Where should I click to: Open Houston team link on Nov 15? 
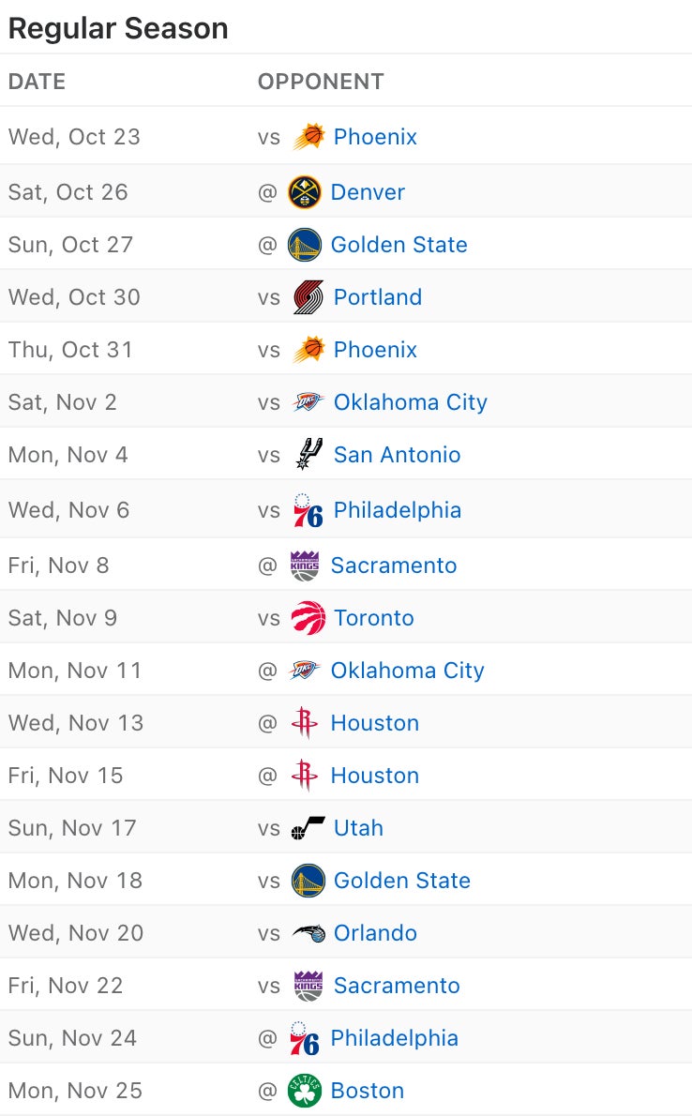[x=374, y=776]
